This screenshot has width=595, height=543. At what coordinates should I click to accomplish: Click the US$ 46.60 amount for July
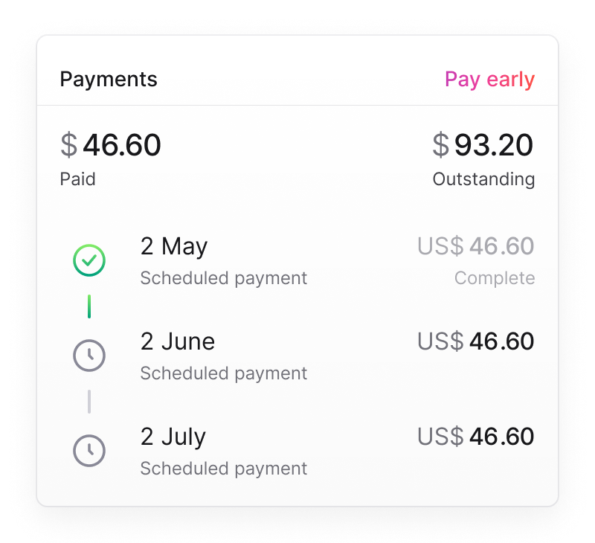point(475,437)
